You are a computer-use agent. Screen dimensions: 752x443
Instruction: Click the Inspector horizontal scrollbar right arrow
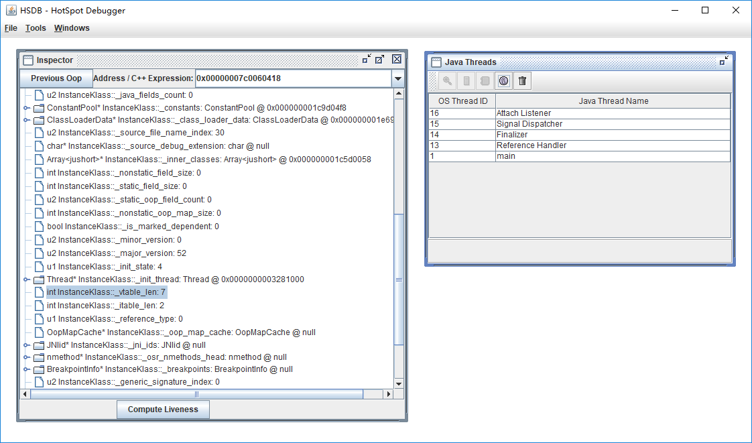click(389, 394)
